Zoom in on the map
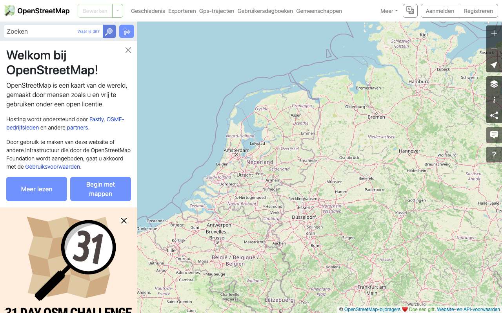 (494, 33)
